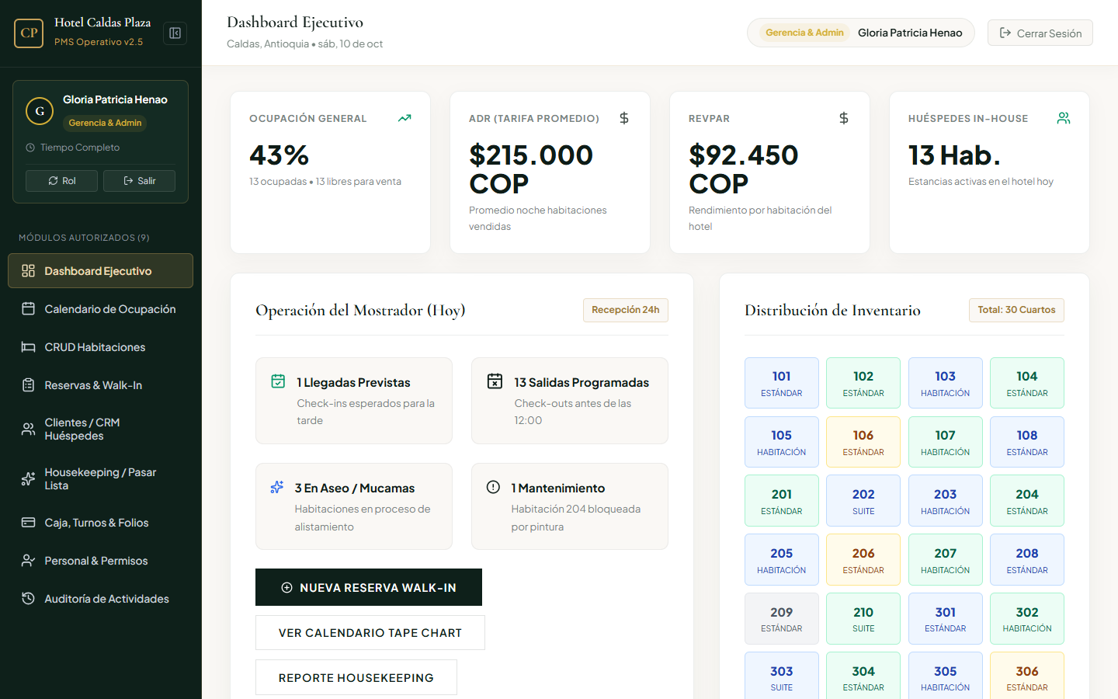Click the 43% occupancy value
Image resolution: width=1118 pixels, height=699 pixels.
tap(279, 155)
